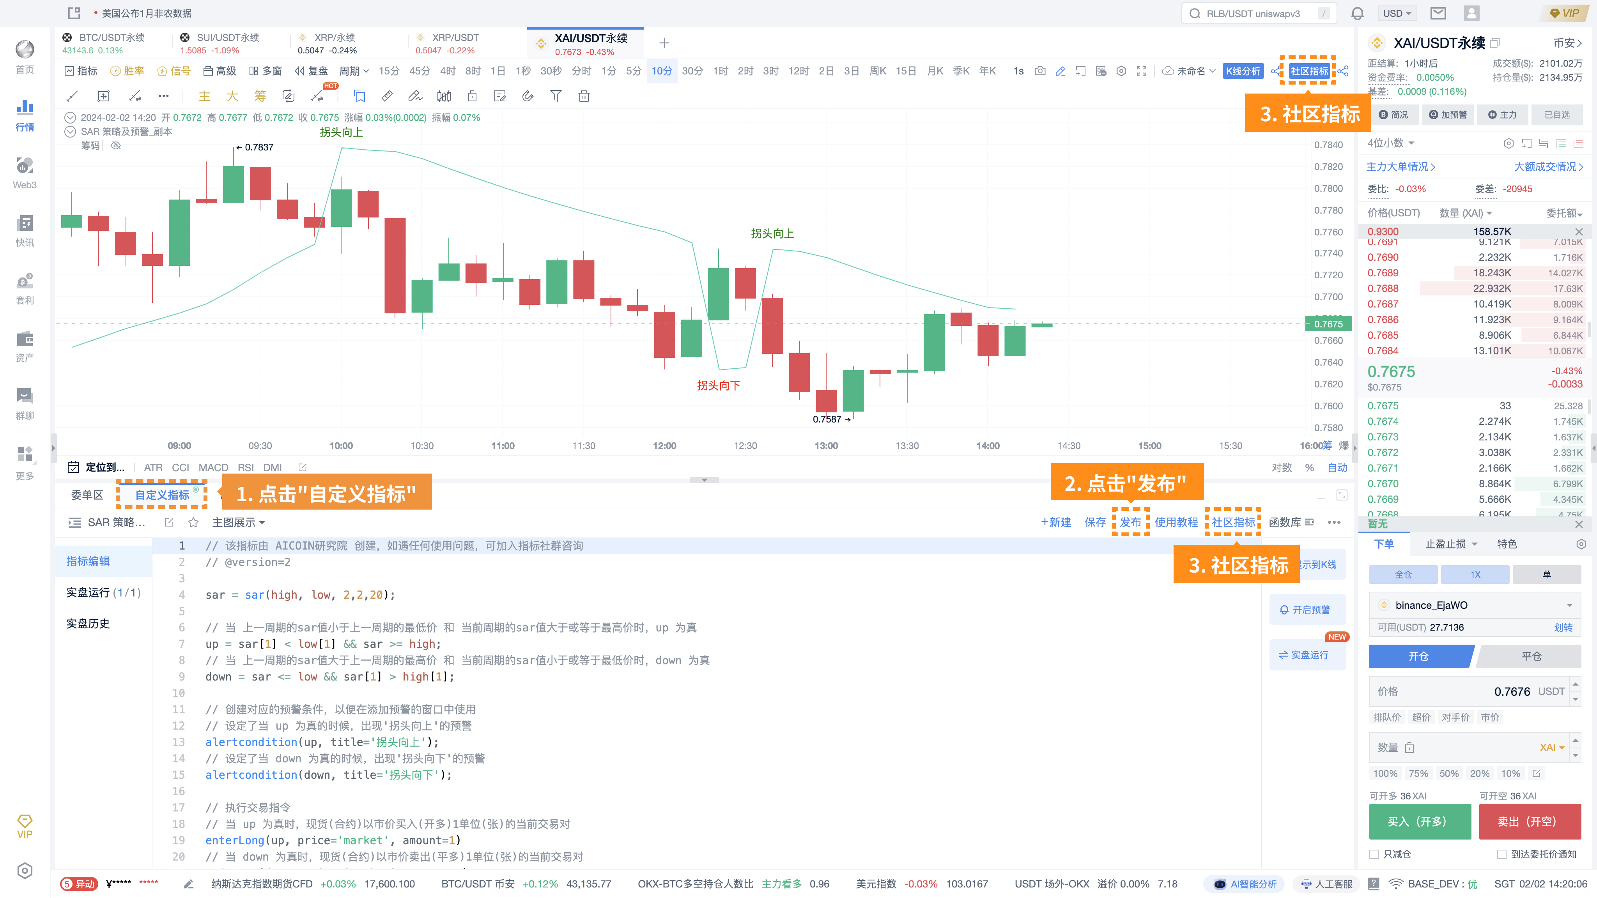The image size is (1597, 898).
Task: Toggle the % percent scale option
Action: (x=1309, y=467)
